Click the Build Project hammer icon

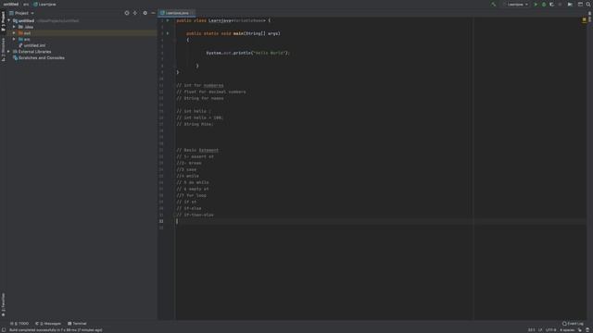[x=494, y=4]
